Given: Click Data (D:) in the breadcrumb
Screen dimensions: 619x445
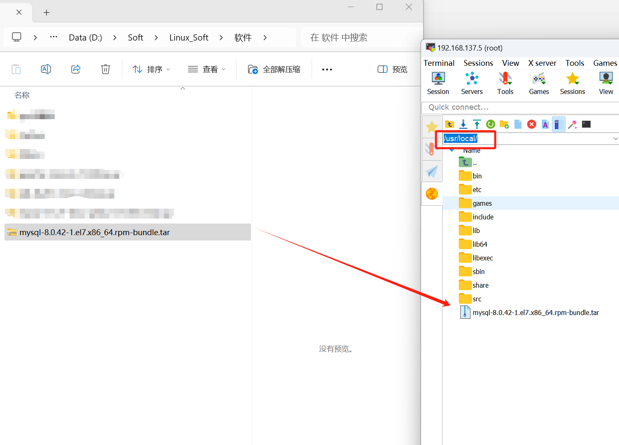Looking at the screenshot, I should (x=85, y=38).
